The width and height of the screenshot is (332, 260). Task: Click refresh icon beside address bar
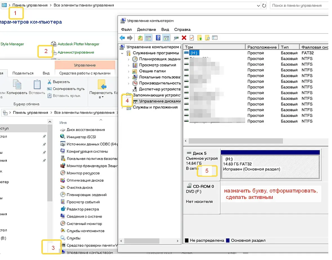[264, 6]
